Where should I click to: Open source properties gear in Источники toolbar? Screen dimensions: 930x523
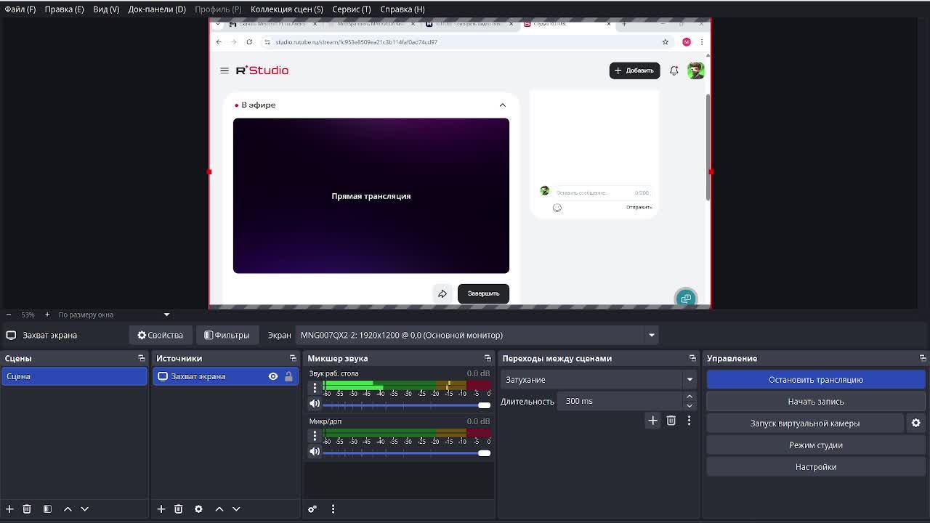[x=198, y=509]
